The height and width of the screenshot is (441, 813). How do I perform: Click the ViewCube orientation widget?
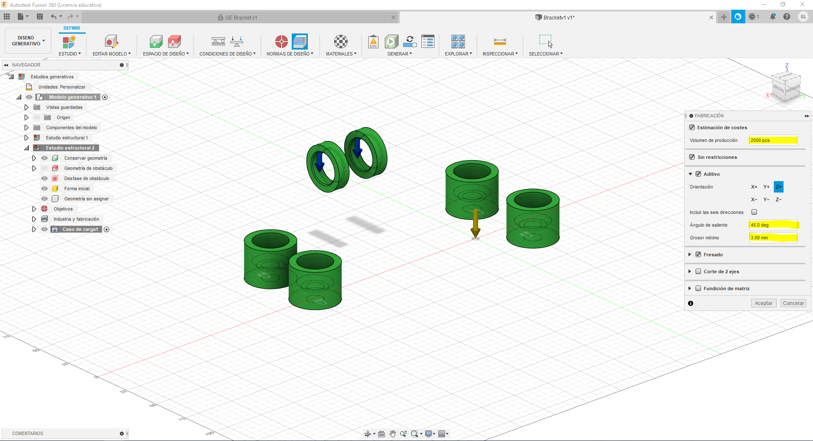pos(786,86)
